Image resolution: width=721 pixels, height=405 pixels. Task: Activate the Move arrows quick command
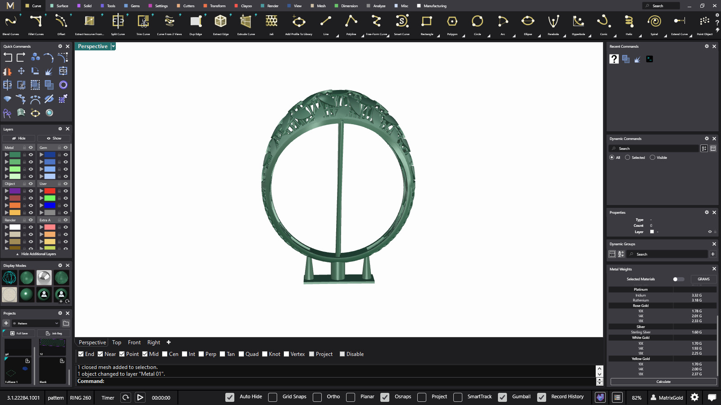tap(21, 71)
